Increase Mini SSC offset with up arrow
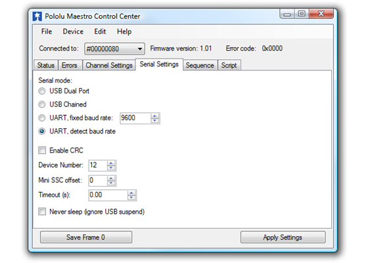This screenshot has height=263, width=368. (x=111, y=178)
